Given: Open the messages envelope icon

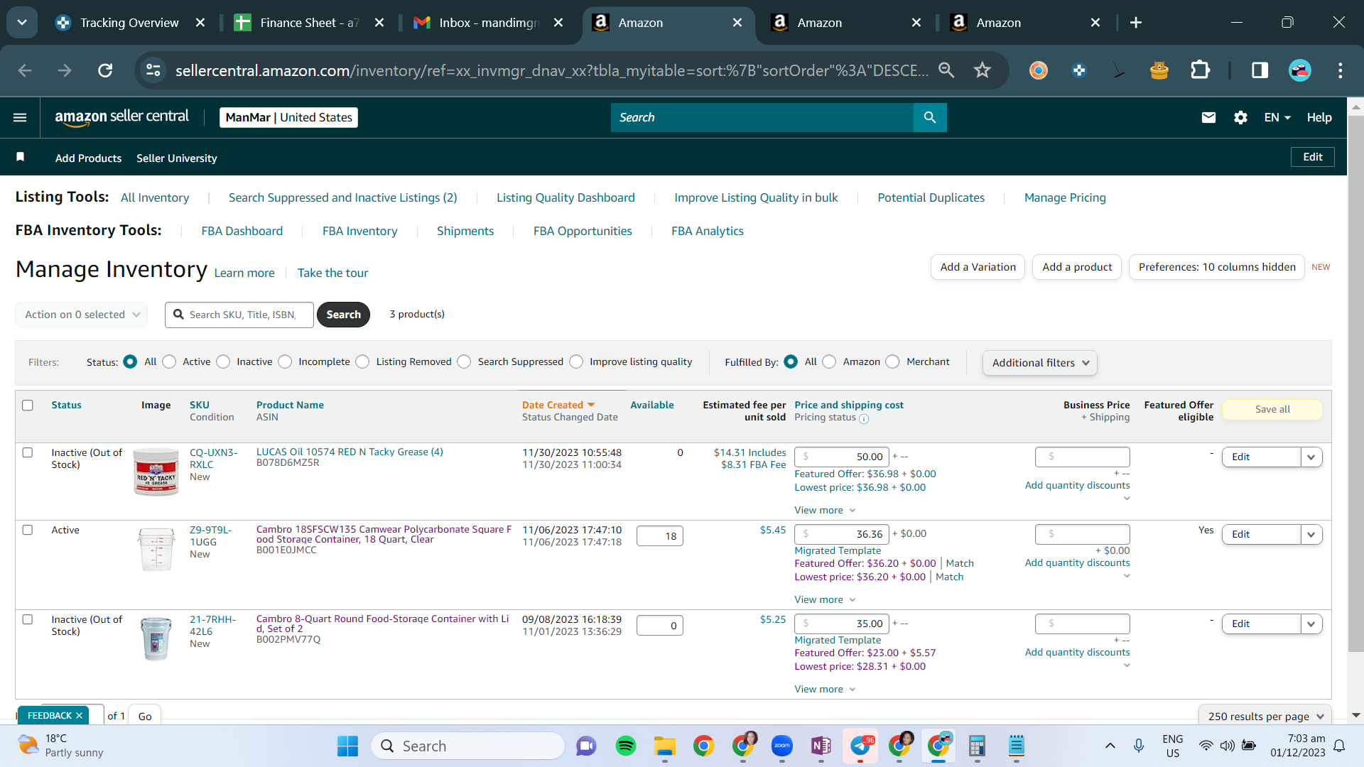Looking at the screenshot, I should coord(1208,117).
